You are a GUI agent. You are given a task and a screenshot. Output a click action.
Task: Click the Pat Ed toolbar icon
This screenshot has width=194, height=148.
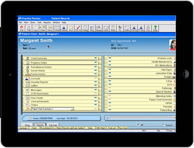[x=134, y=28]
